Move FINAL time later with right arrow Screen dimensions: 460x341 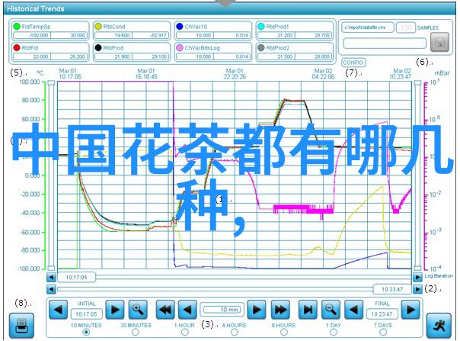coord(410,309)
